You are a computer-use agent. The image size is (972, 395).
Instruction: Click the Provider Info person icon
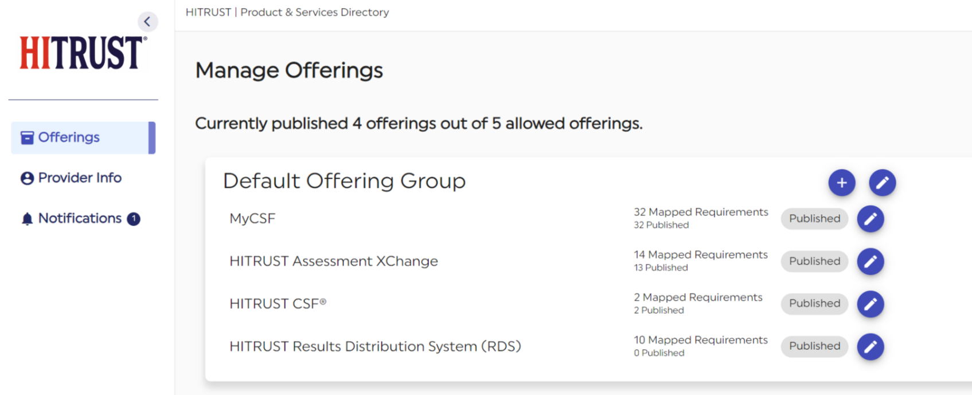[x=27, y=178]
